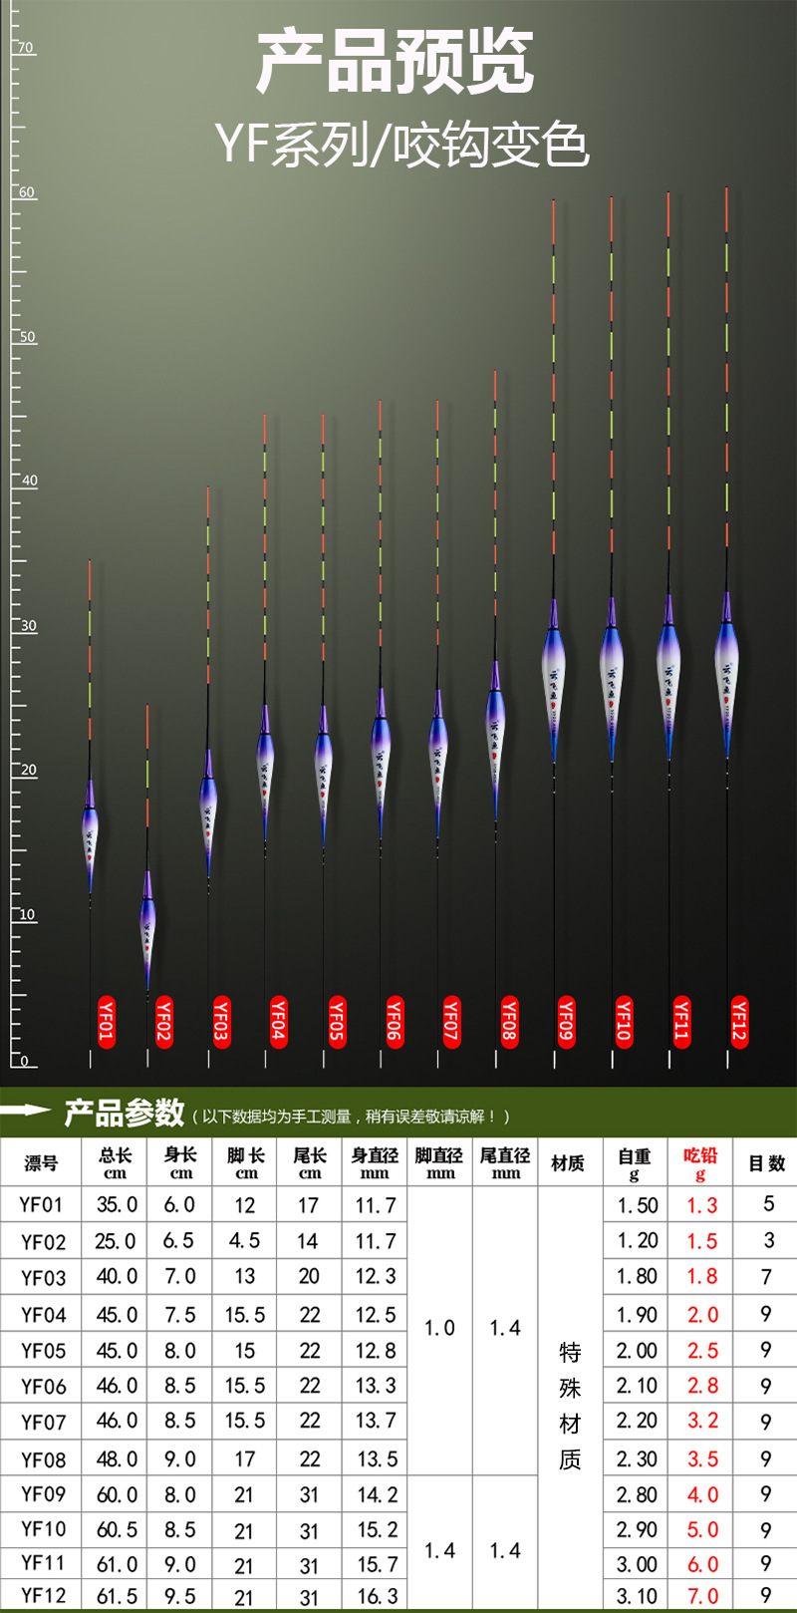Click the YF06 red label tag
The image size is (797, 1613).
point(394,1021)
